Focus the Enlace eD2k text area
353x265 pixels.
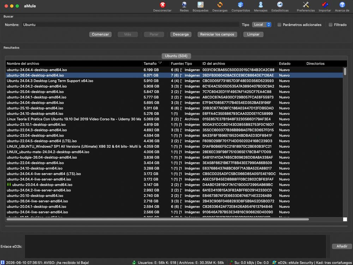pos(175,246)
